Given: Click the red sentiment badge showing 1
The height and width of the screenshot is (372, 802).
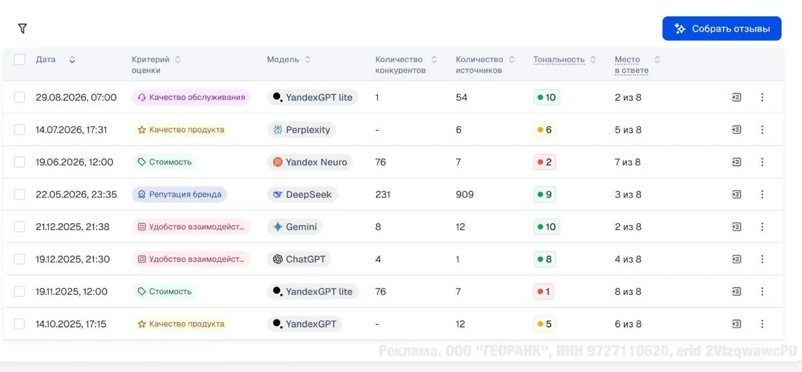Looking at the screenshot, I should point(544,291).
